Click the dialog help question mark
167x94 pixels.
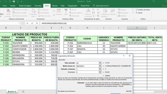coord(123,56)
